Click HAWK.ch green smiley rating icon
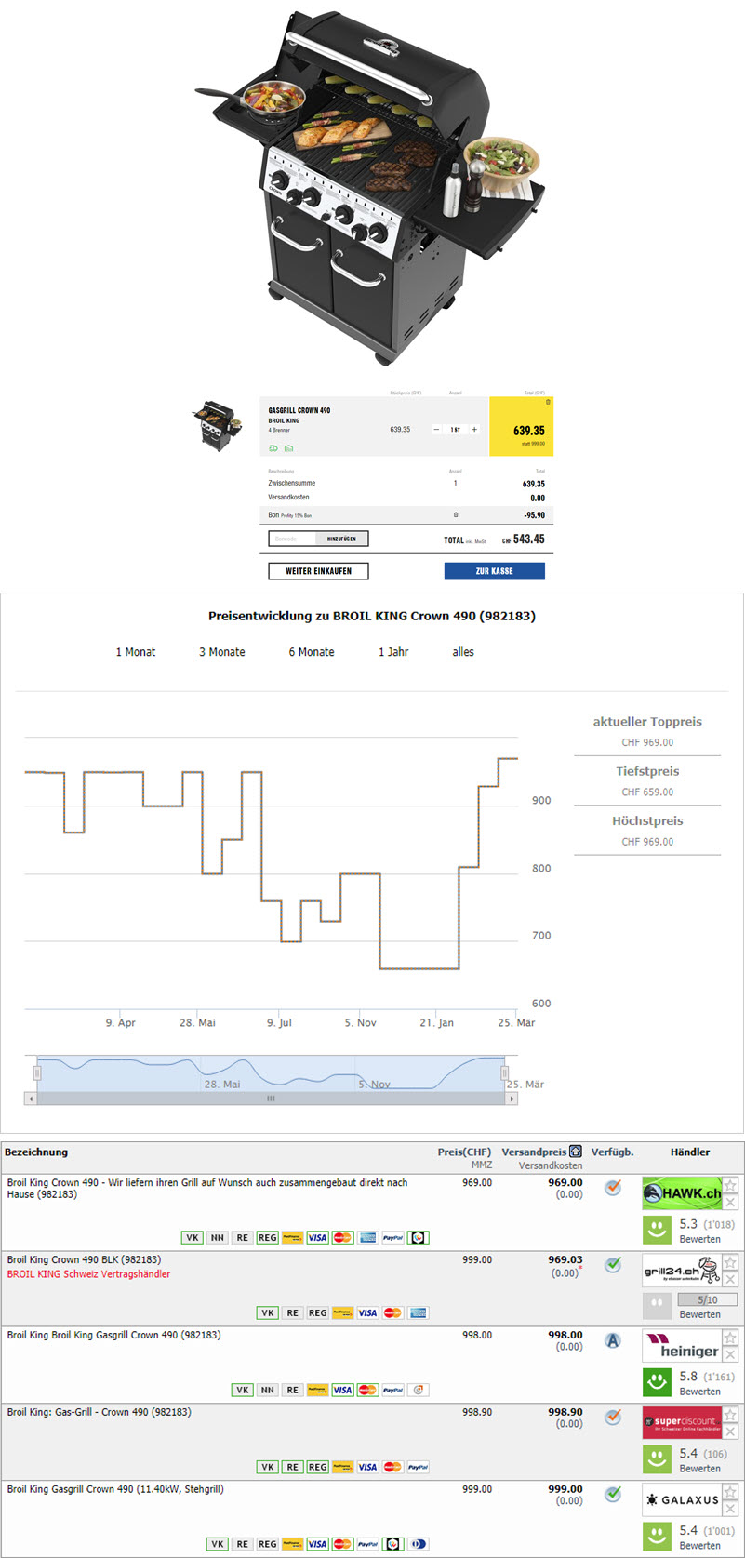The width and height of the screenshot is (745, 1558). (x=657, y=1230)
